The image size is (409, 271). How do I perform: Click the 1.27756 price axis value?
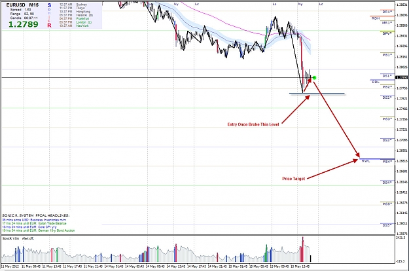(x=402, y=88)
